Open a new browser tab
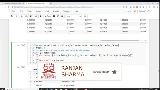 (51, 4)
